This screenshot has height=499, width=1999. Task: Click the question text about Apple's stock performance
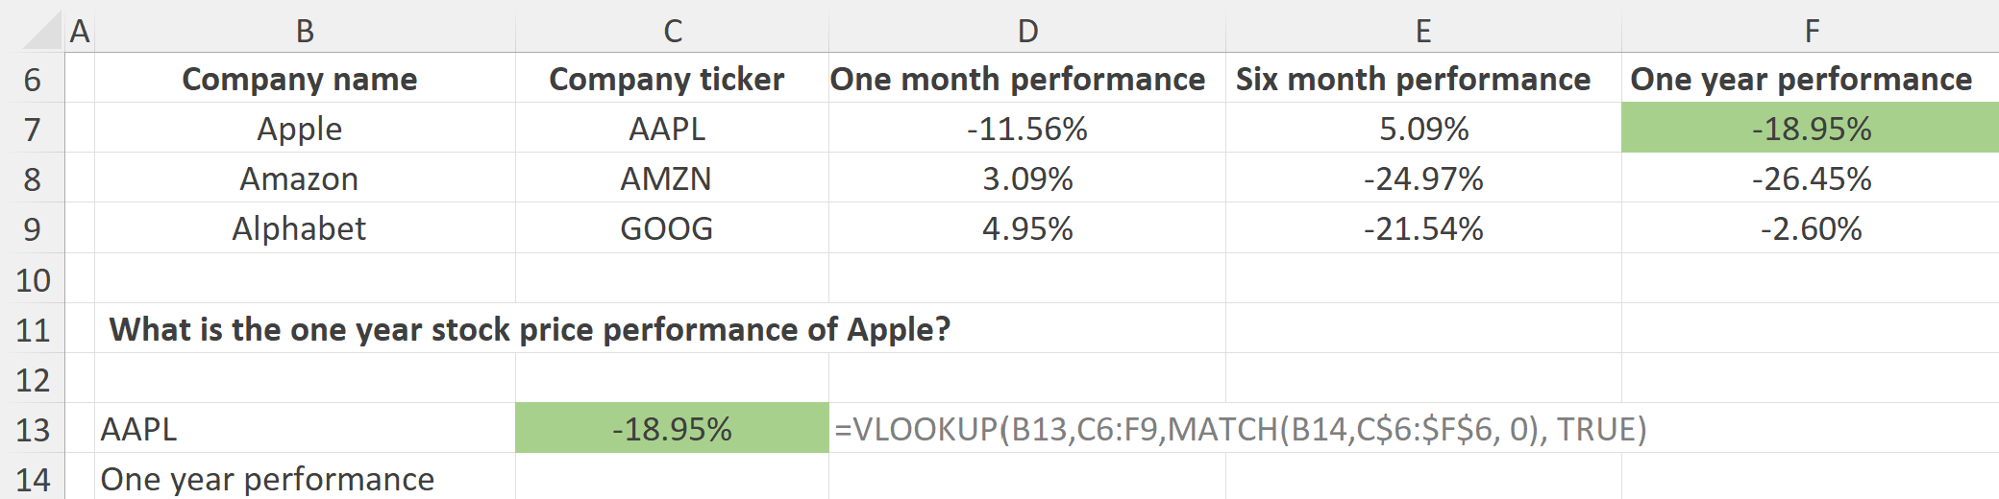pyautogui.click(x=530, y=329)
